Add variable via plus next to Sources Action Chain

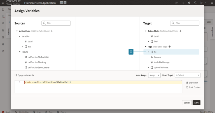click(52, 31)
